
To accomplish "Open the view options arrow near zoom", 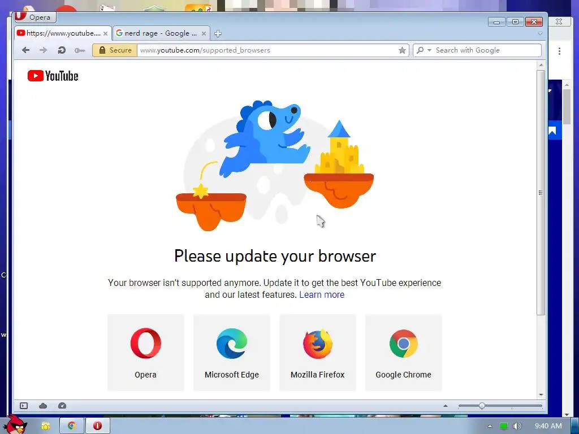I will (446, 406).
